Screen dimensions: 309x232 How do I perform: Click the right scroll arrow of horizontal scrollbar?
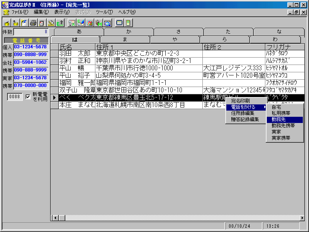pyautogui.click(x=302, y=218)
